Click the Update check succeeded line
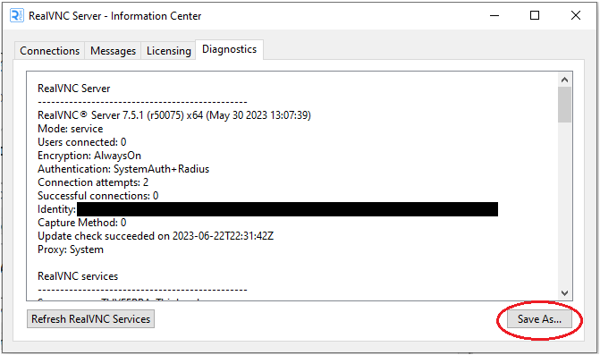Viewport: 600px width, 355px height. (x=156, y=236)
